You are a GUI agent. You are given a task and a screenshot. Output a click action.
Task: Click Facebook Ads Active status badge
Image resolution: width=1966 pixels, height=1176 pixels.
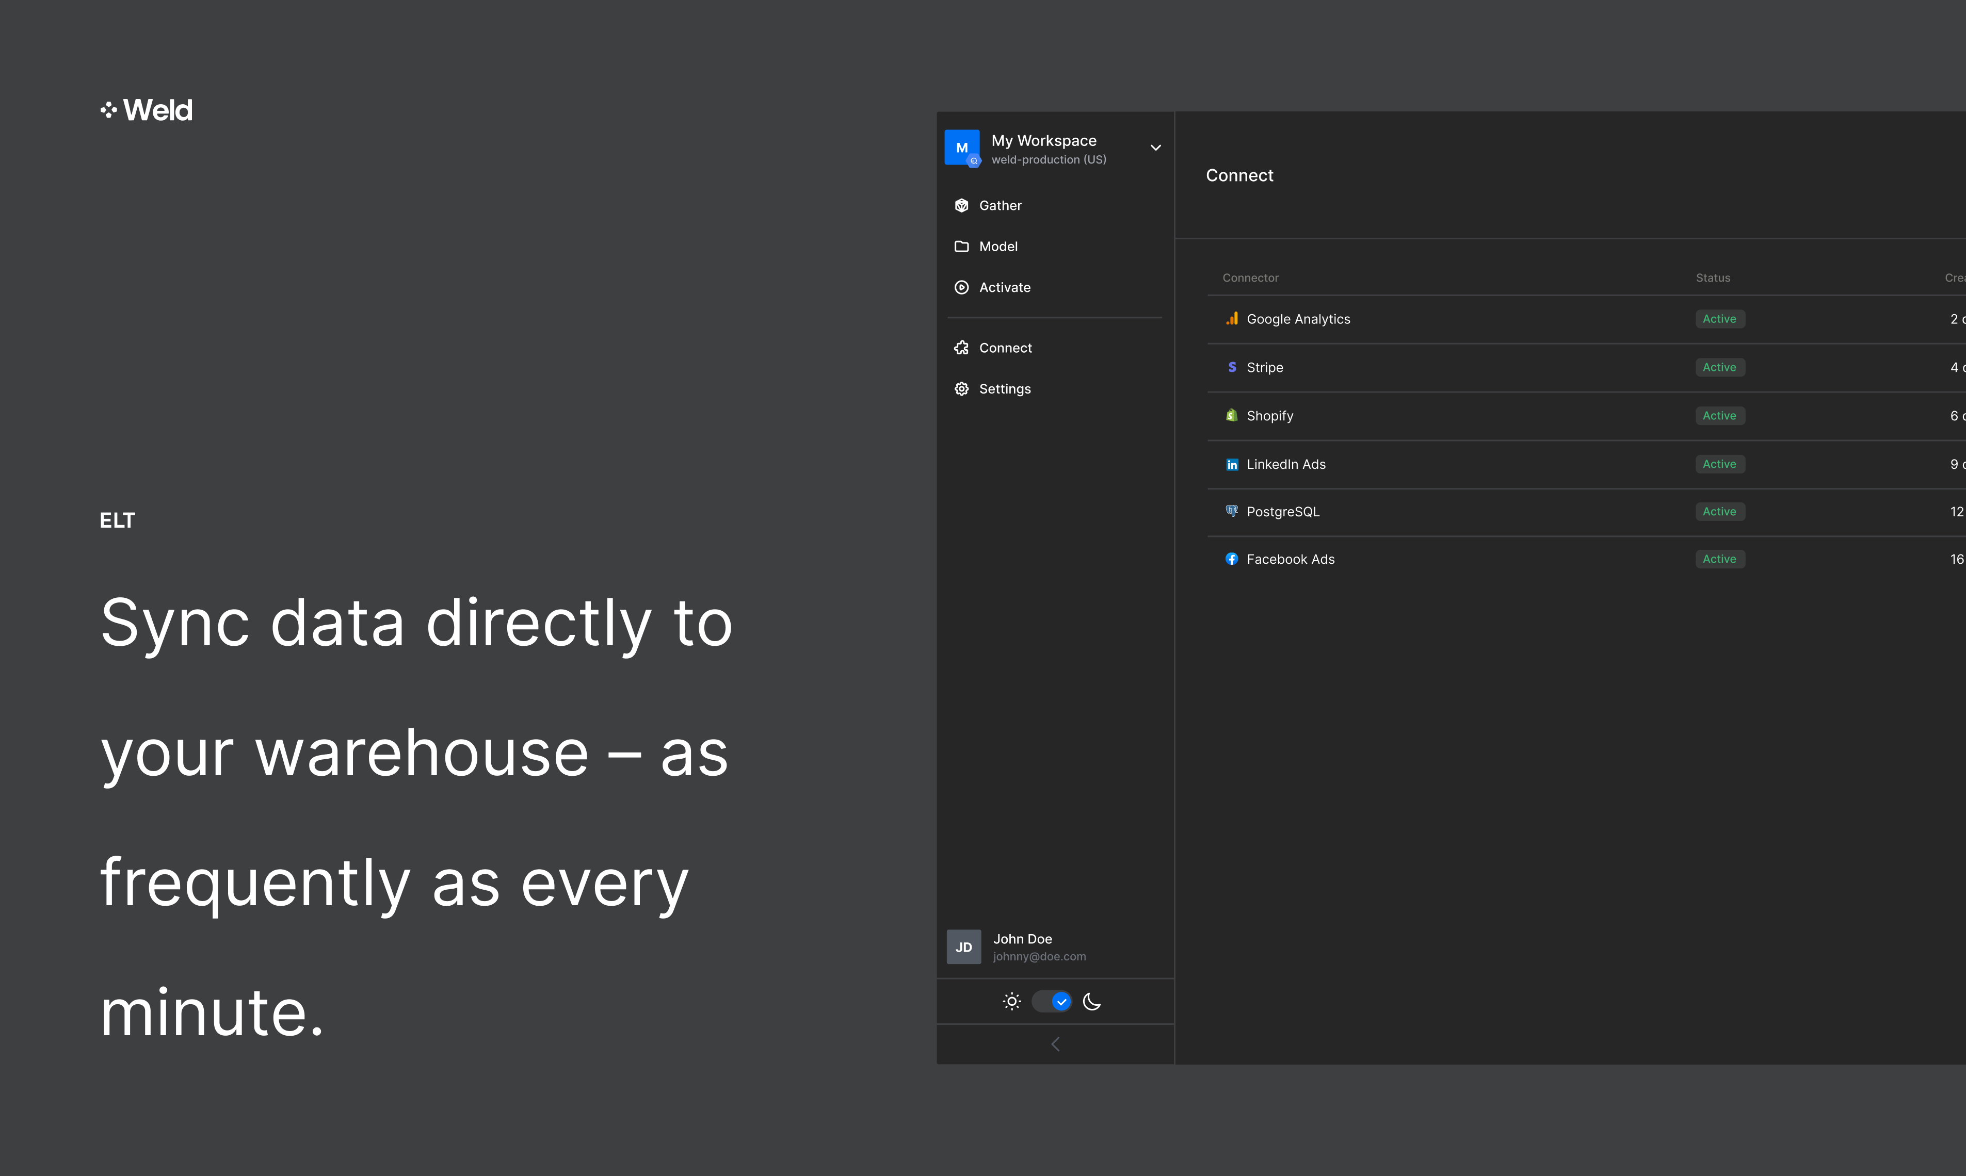[x=1720, y=560]
